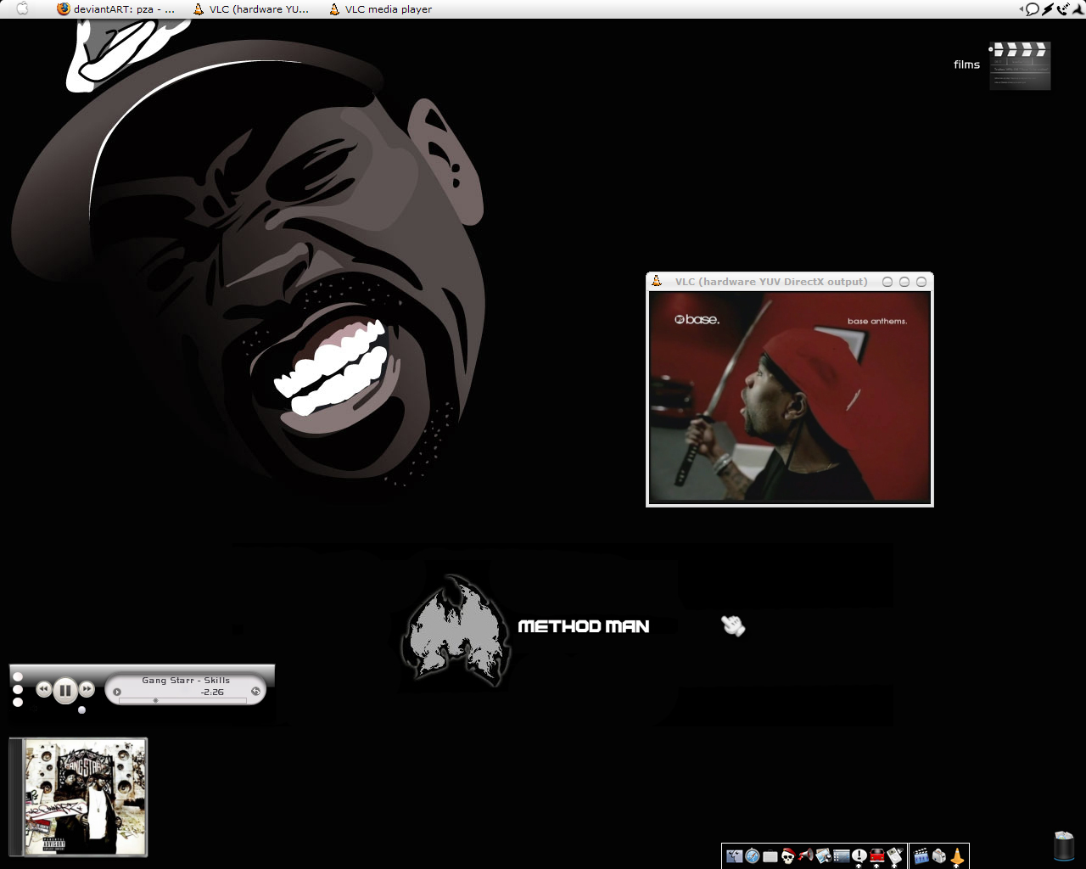Click the VLC cone in the video window title
Screen dimensions: 1086x869
coord(657,281)
